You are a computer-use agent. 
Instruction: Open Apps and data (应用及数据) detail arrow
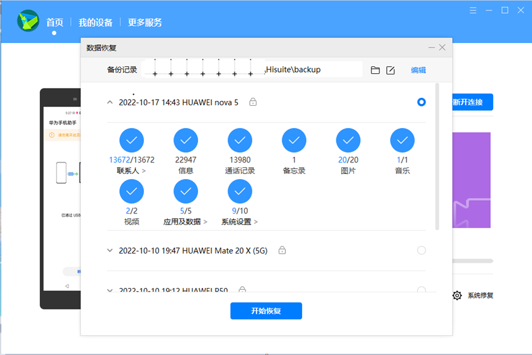tap(205, 222)
